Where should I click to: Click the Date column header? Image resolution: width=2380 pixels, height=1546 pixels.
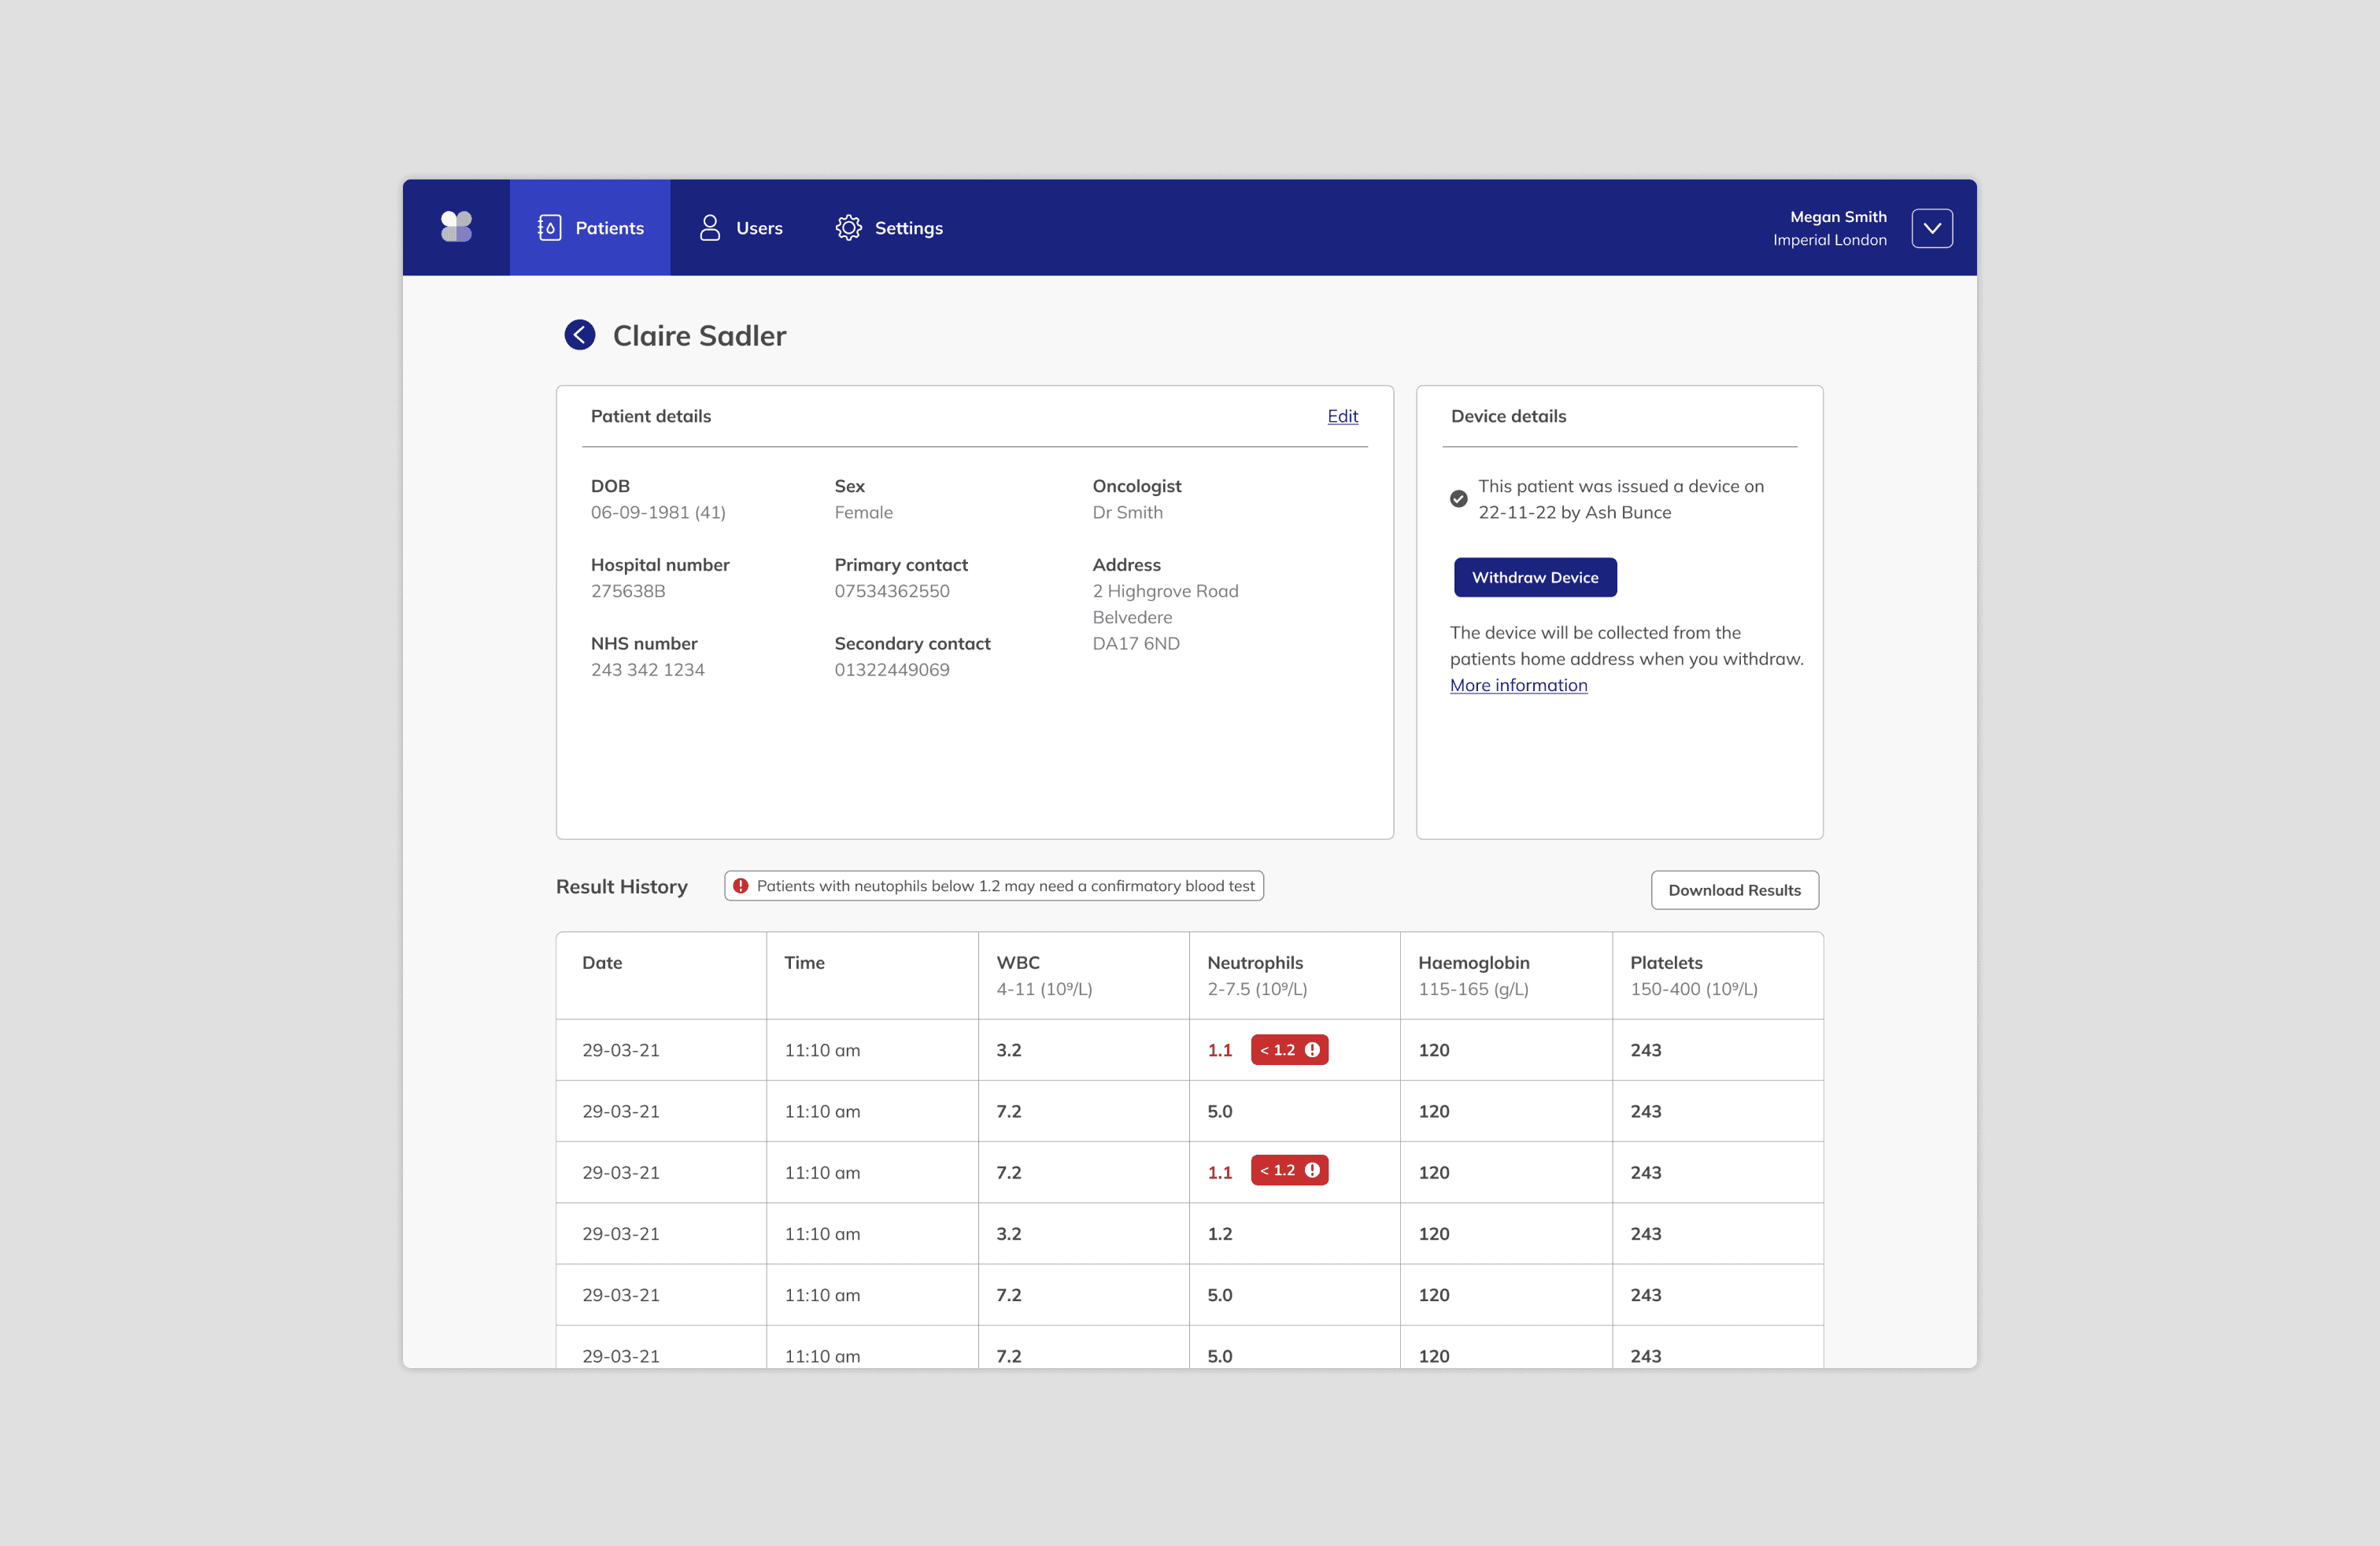point(602,963)
